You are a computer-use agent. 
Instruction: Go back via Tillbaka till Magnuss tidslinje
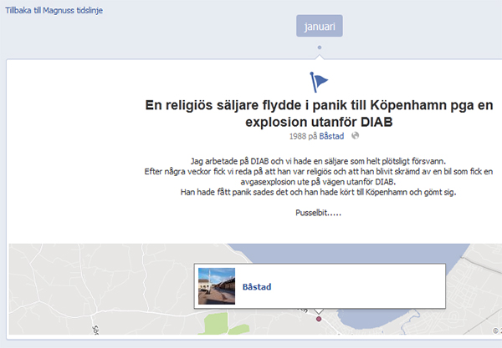54,11
